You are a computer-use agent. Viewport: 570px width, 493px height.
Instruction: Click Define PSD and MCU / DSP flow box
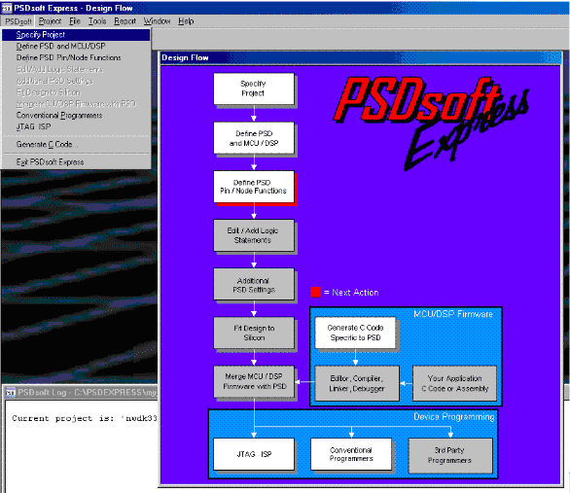point(254,138)
